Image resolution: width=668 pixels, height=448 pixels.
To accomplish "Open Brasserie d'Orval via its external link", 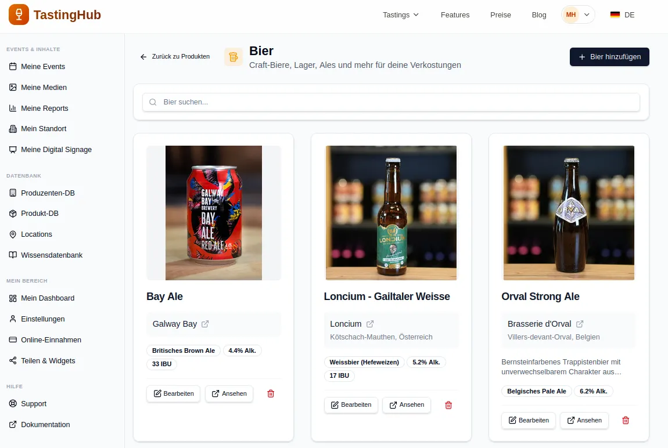I will click(x=580, y=324).
